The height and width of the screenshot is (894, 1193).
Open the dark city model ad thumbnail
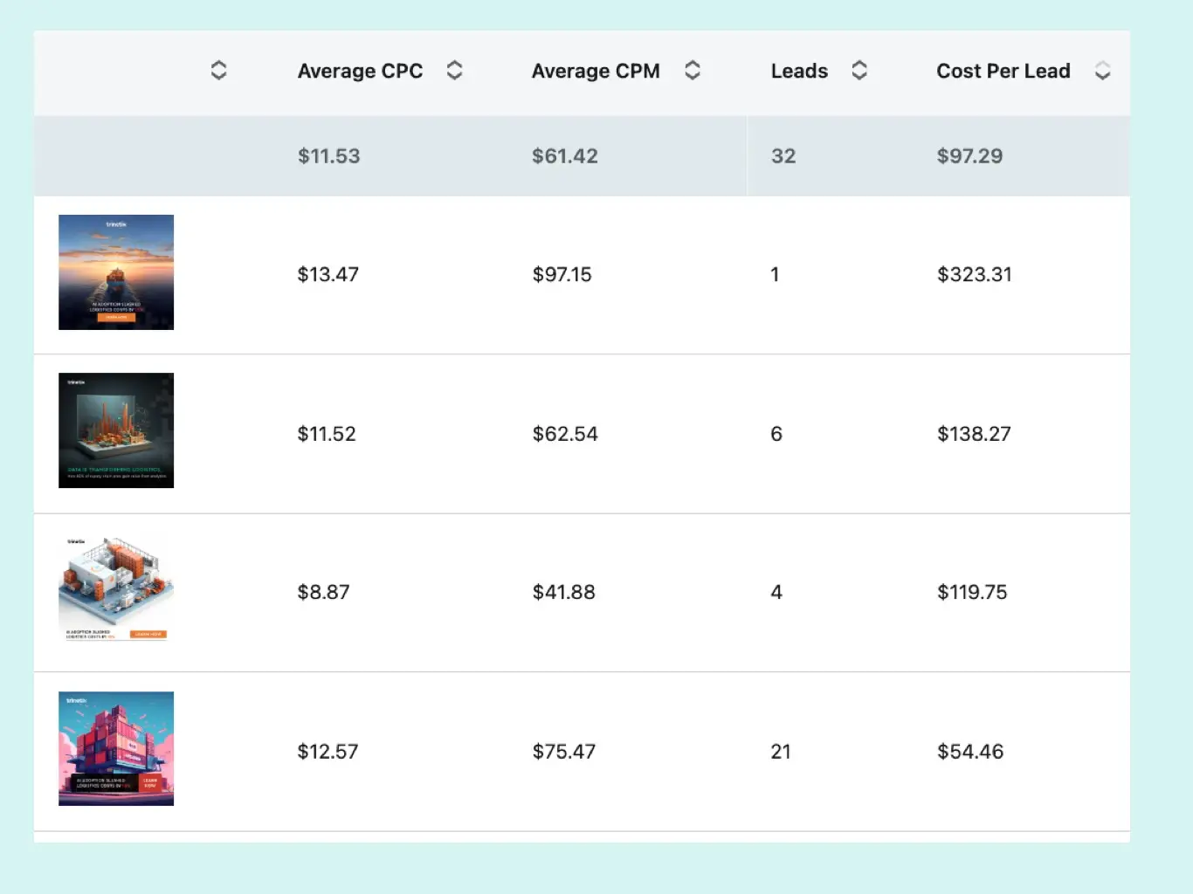click(116, 430)
